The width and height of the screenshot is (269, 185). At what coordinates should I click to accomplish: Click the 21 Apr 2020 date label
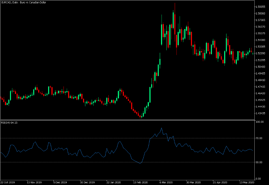220,182
